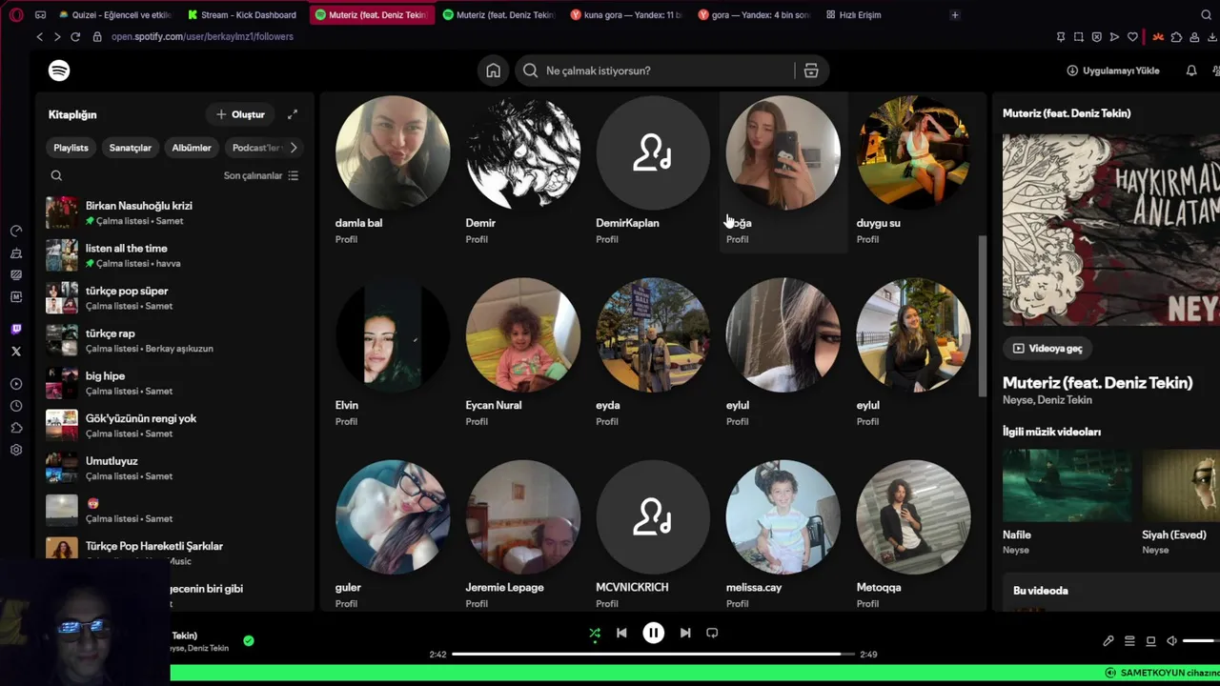Seek within the track progress bar

point(653,655)
